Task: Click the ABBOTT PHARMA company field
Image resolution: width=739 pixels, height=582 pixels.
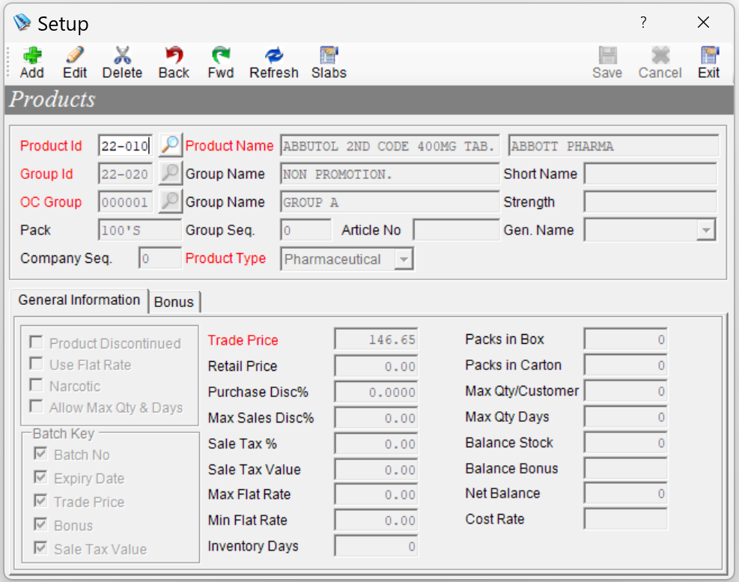Action: 613,146
